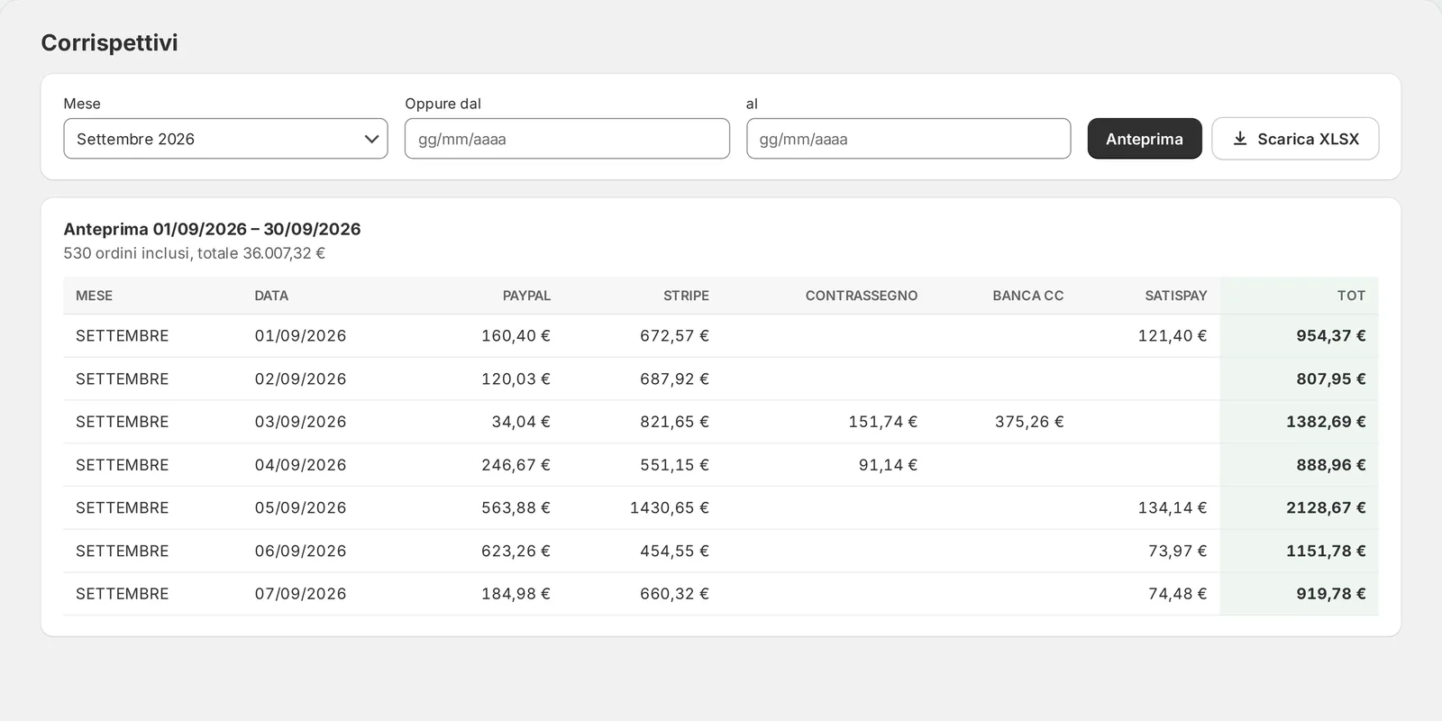Select the date cell 03/09/2026
This screenshot has height=721, width=1442.
300,422
